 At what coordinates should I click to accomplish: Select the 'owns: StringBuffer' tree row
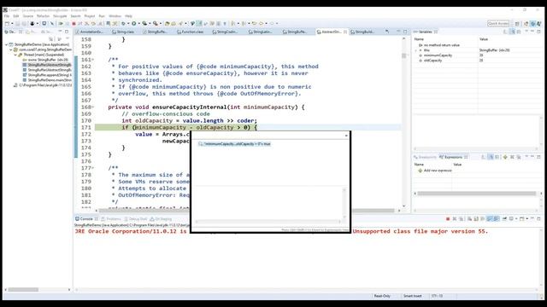(x=45, y=60)
